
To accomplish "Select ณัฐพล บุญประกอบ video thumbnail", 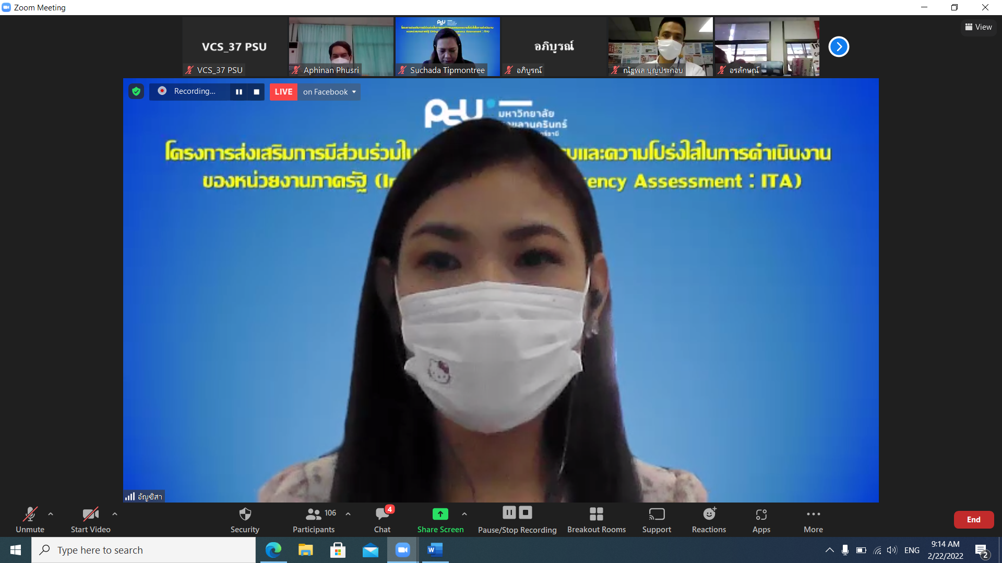I will tap(661, 47).
